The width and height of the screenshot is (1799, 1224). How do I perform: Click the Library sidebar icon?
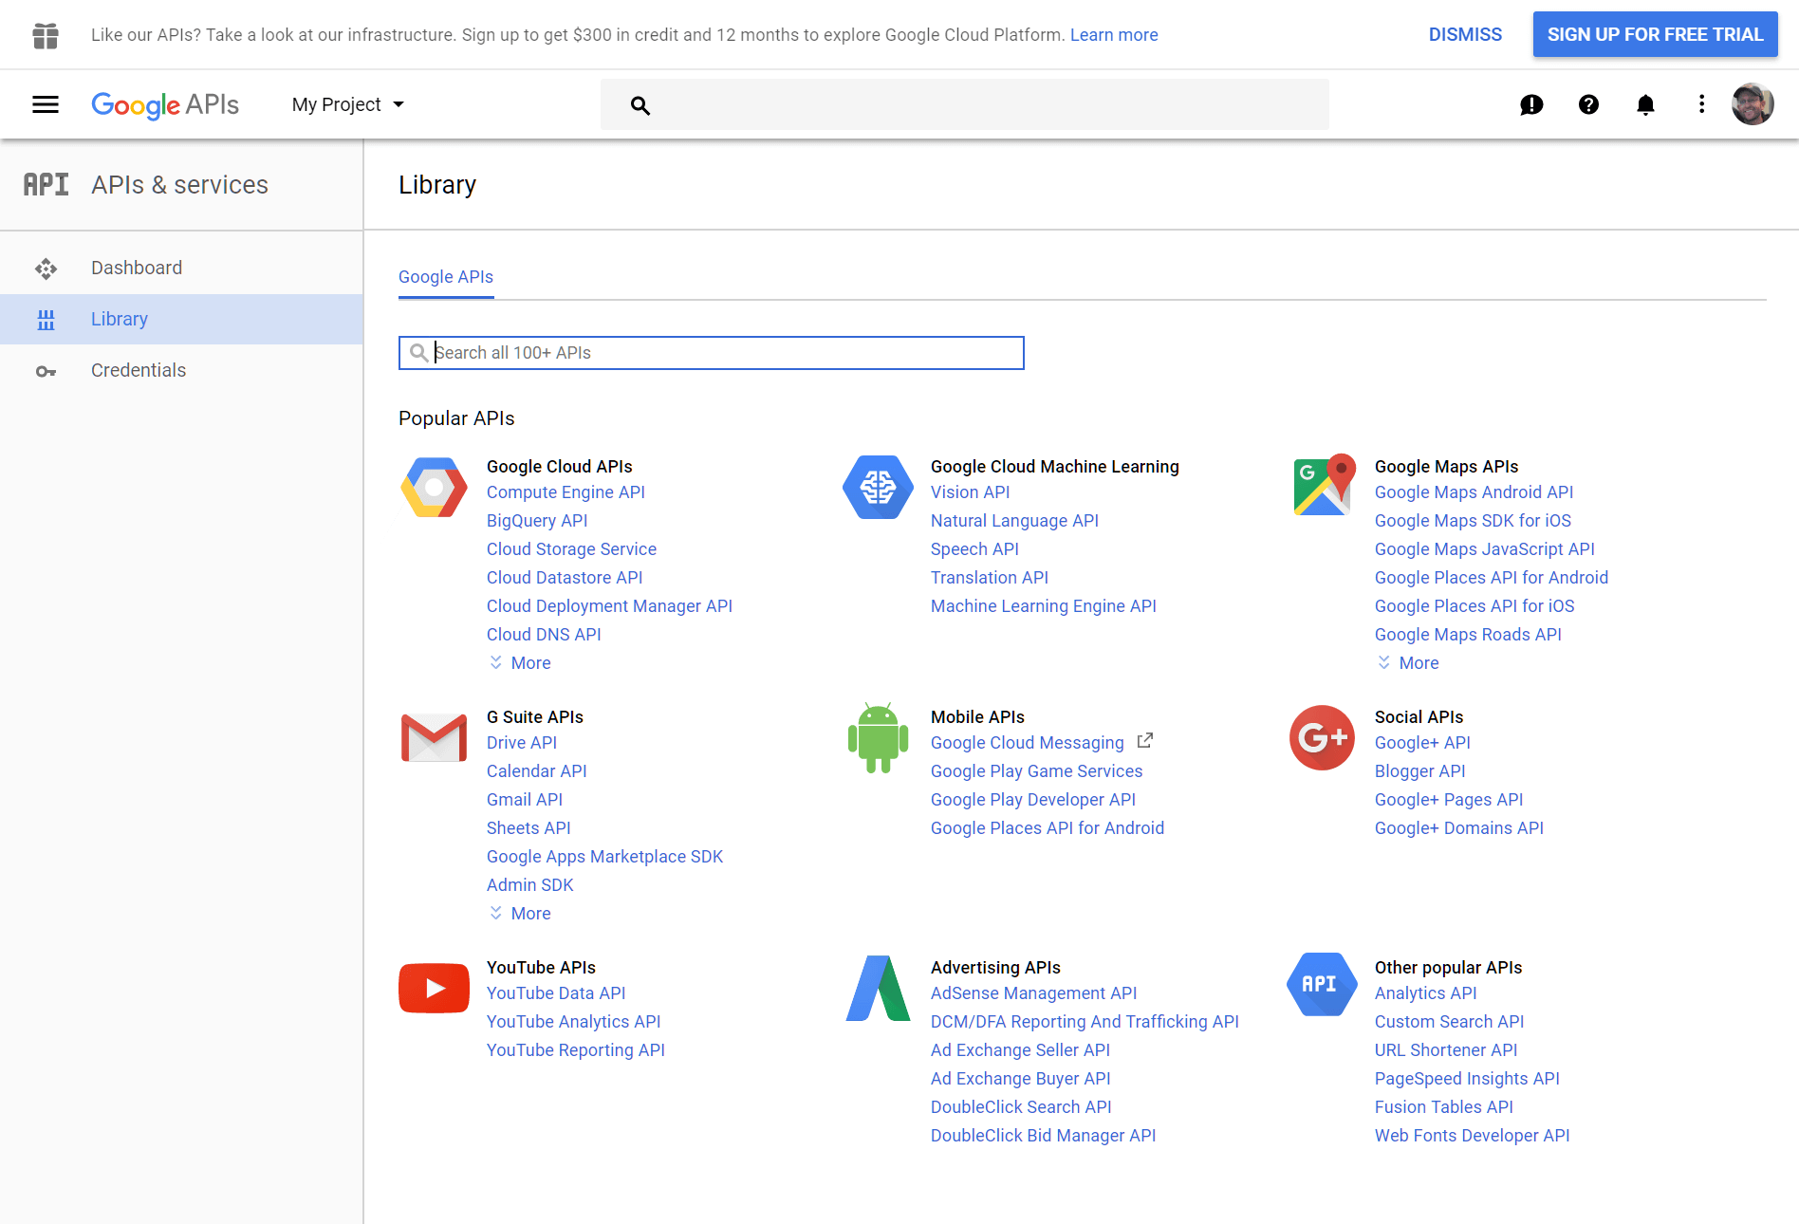click(x=46, y=320)
